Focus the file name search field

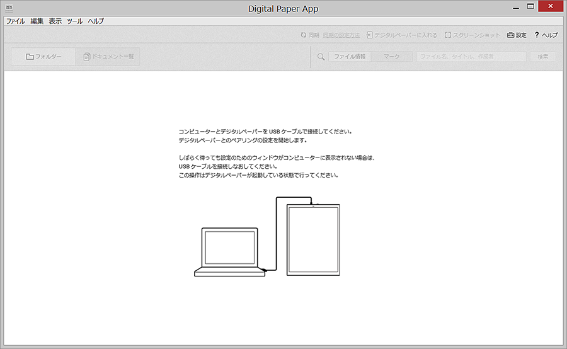[471, 57]
